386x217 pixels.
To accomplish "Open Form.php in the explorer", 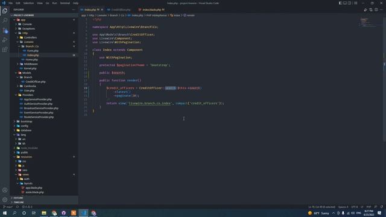I will point(33,51).
